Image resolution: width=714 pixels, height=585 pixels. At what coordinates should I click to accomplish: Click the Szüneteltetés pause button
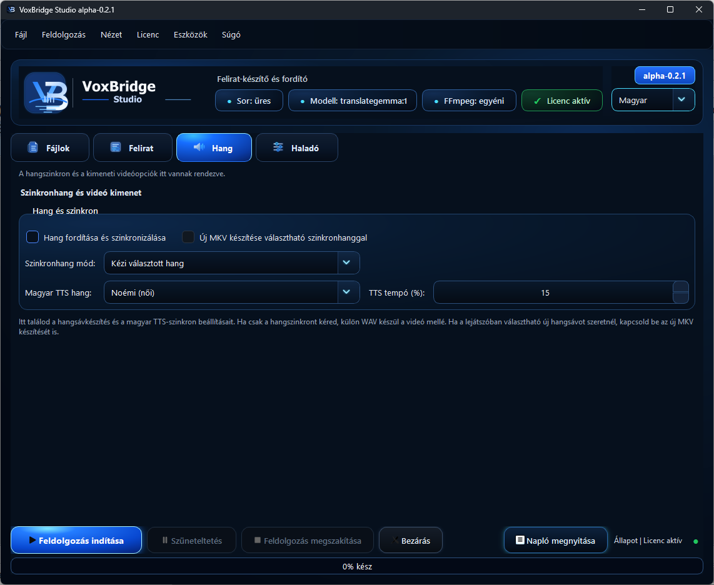tap(192, 540)
